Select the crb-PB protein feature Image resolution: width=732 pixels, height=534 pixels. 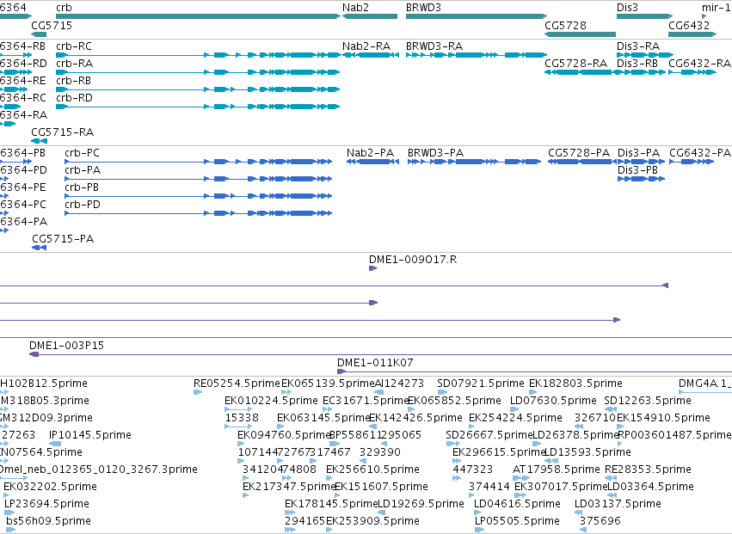199,197
